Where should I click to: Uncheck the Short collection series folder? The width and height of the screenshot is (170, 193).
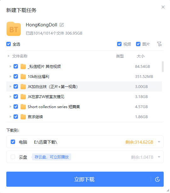point(16,107)
